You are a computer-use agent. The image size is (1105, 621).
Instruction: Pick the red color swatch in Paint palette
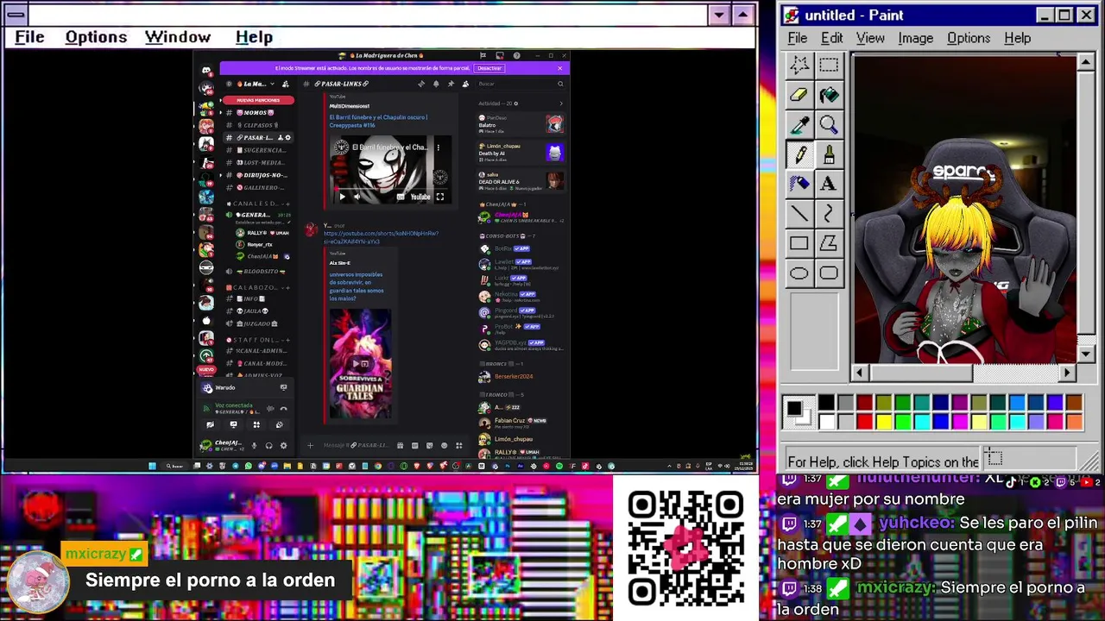[864, 422]
